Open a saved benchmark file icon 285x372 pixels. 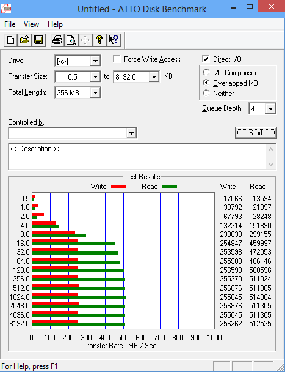[24, 40]
